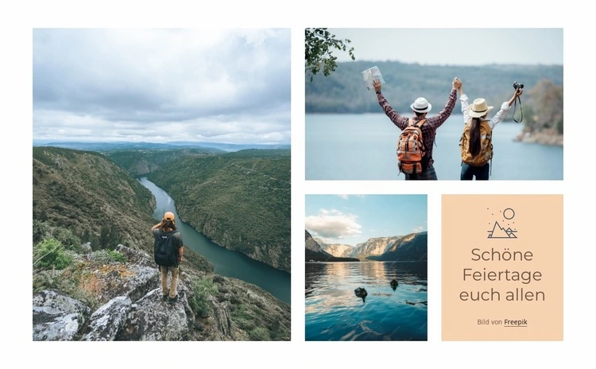Click the camera in the woman's raised hand
596x369 pixels.
click(517, 86)
